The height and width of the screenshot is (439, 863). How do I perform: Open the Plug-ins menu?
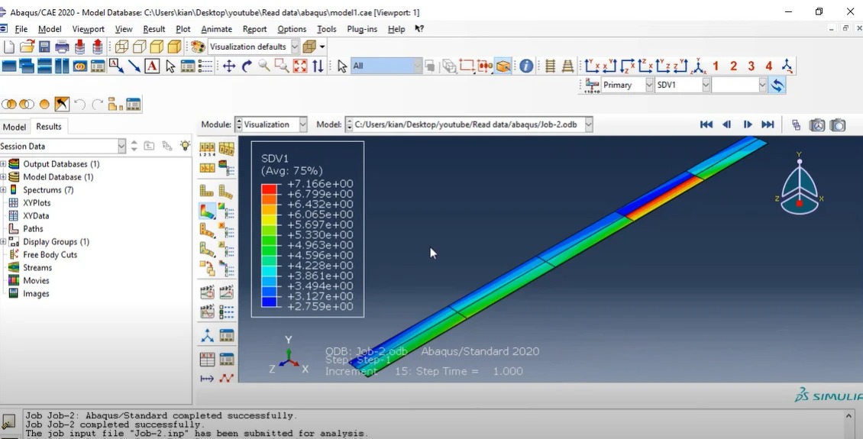(361, 29)
